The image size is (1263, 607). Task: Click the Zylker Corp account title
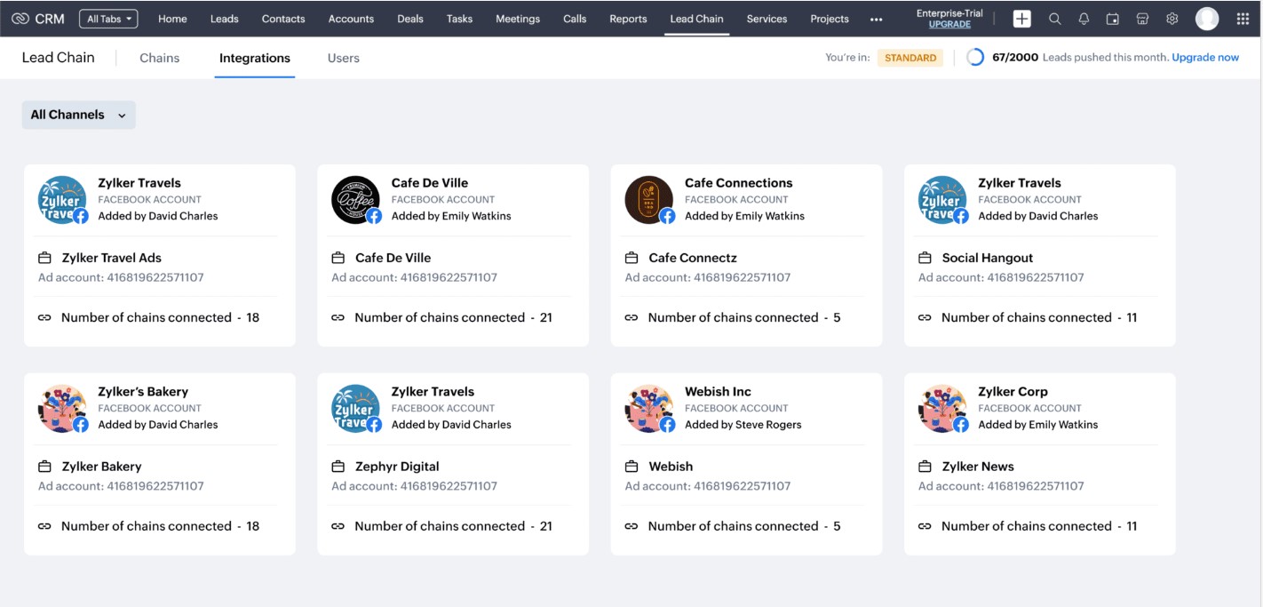pos(1013,392)
